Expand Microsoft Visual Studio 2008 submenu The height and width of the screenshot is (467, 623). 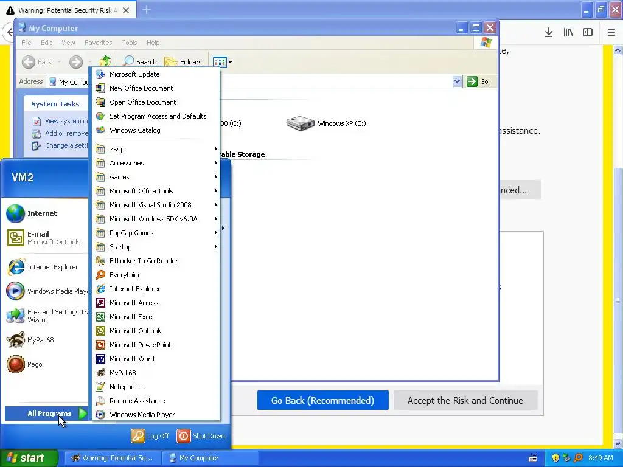tap(156, 205)
